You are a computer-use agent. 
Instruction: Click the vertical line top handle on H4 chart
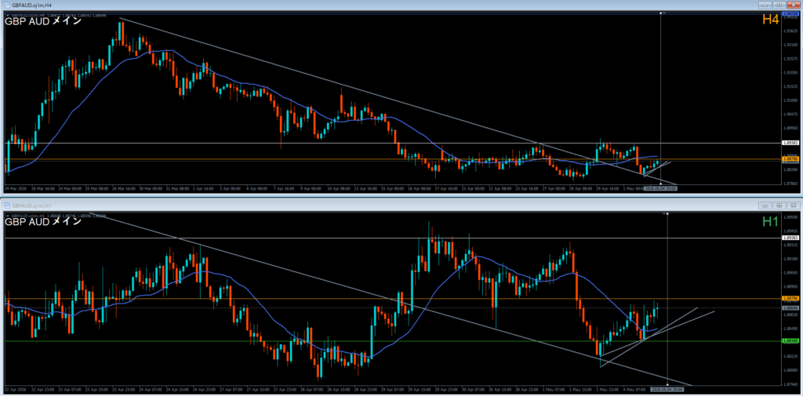tap(661, 13)
